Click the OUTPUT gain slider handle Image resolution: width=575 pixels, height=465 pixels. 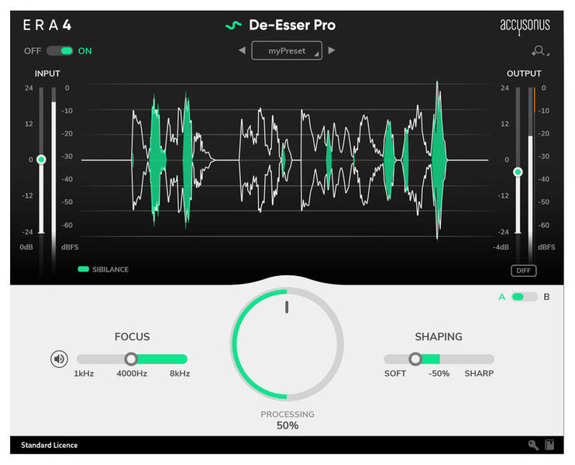518,171
